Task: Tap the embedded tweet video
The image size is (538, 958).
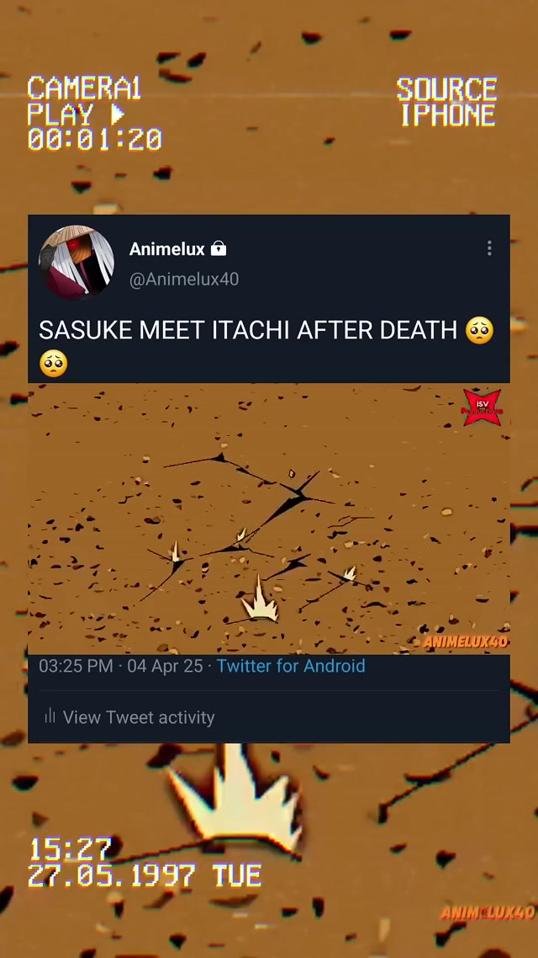Action: point(268,519)
